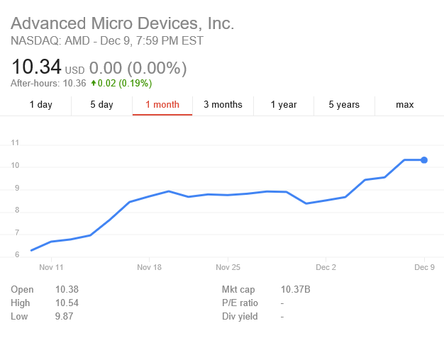The height and width of the screenshot is (338, 444).
Task: Click the green after-hours up arrow
Action: coord(94,83)
